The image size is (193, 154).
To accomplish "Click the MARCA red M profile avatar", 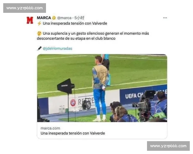I will 30,20.
